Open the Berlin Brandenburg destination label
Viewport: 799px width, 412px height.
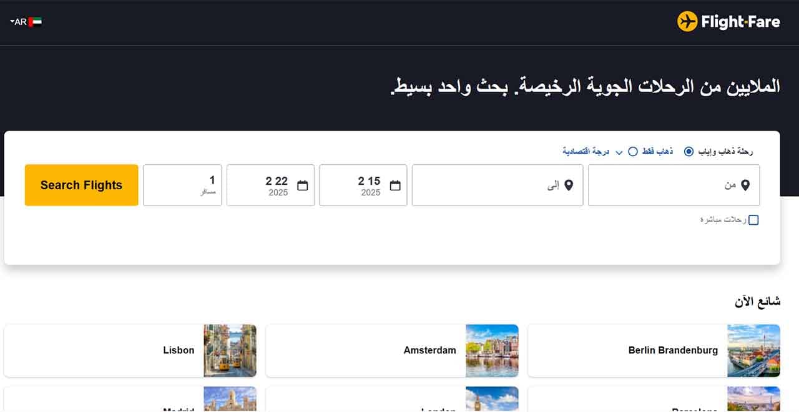673,350
